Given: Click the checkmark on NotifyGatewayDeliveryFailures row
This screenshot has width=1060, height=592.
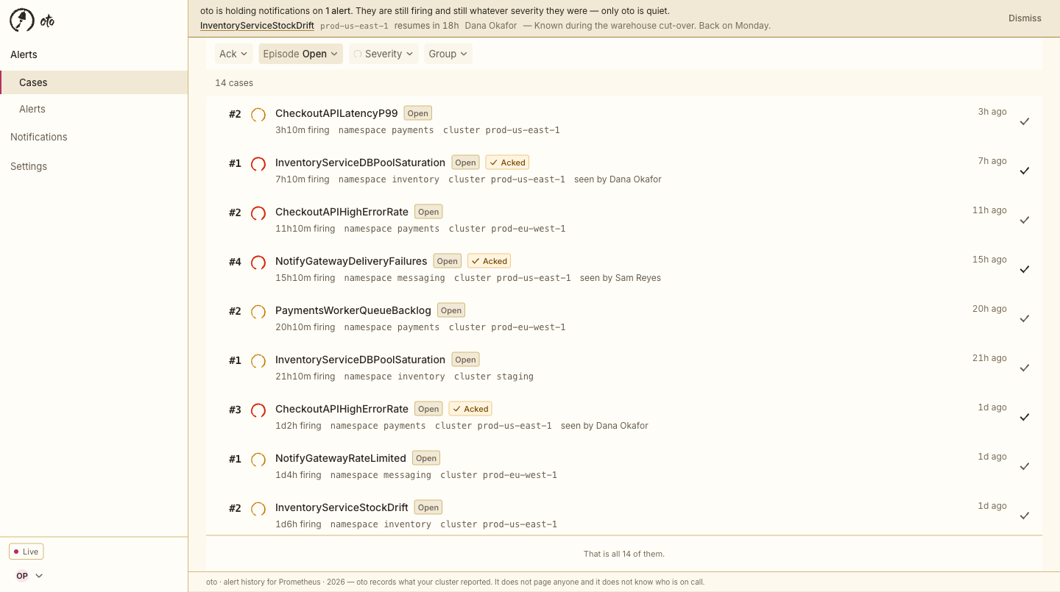Looking at the screenshot, I should pyautogui.click(x=1025, y=269).
